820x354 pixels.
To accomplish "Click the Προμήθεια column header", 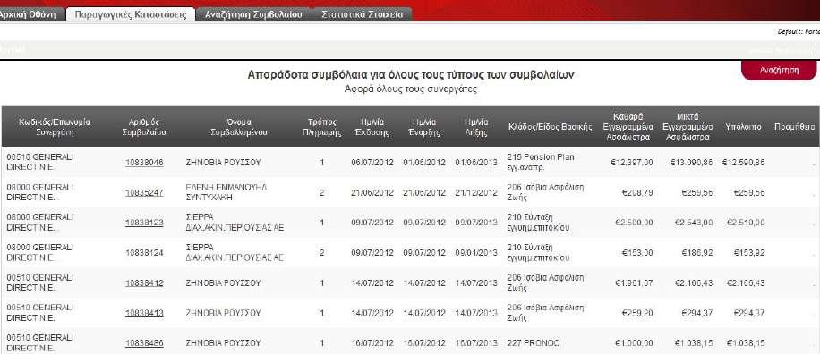I will click(x=794, y=127).
